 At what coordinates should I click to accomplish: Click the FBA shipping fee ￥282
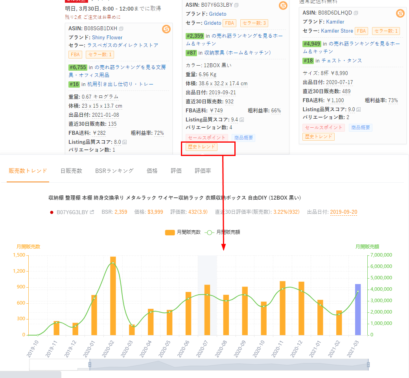click(99, 133)
